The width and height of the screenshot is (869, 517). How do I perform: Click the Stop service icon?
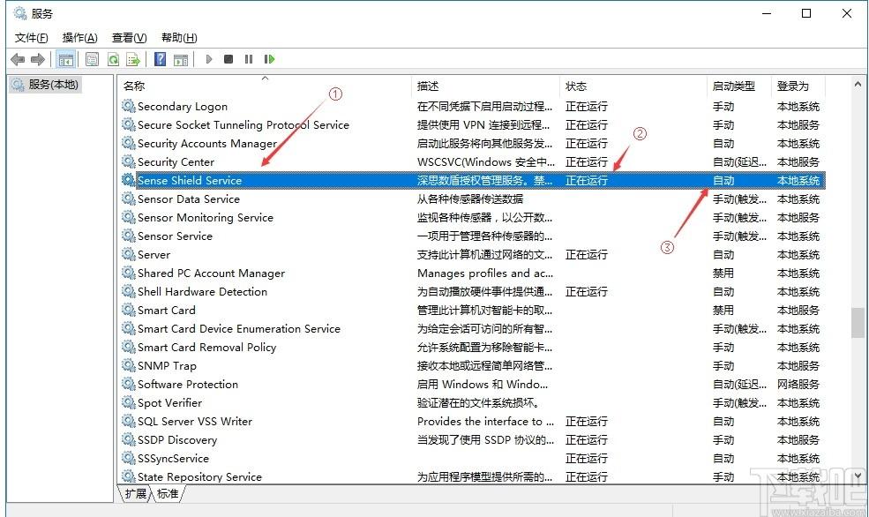[228, 59]
